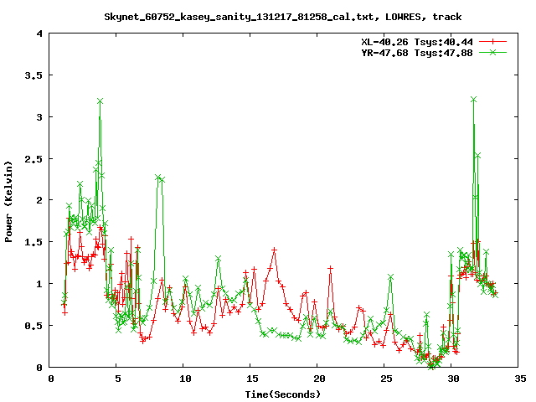Click the x-axis tick label 10
The width and height of the screenshot is (536, 402).
pyautogui.click(x=185, y=379)
